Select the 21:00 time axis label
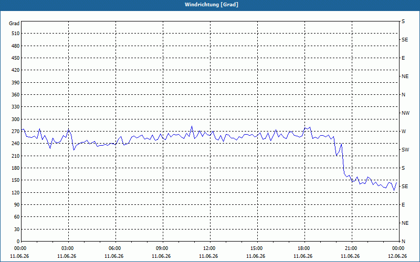Viewport: 420px width, 262px height. tap(352, 248)
